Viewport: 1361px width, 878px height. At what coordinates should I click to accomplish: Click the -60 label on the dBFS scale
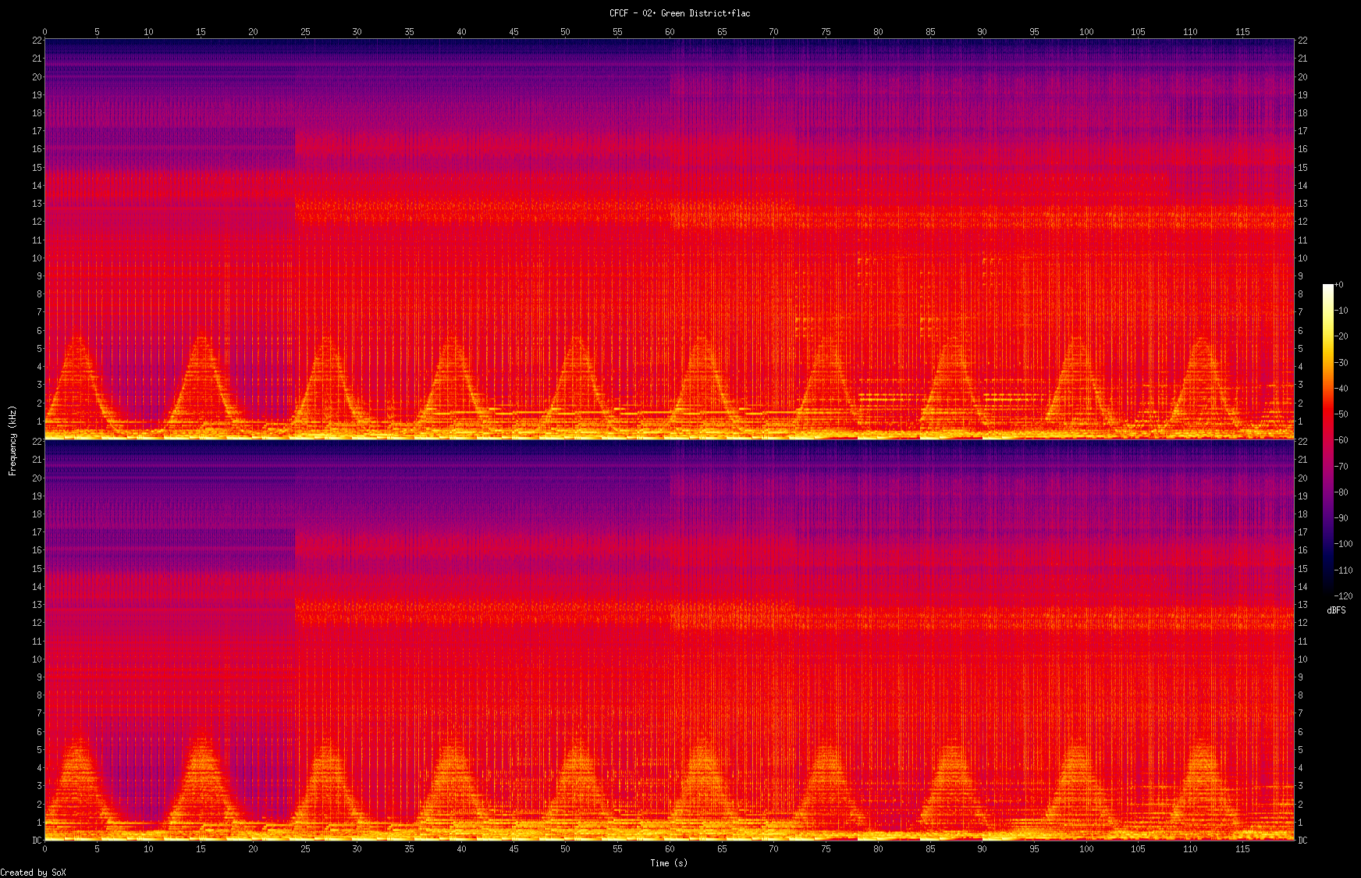tap(1342, 440)
